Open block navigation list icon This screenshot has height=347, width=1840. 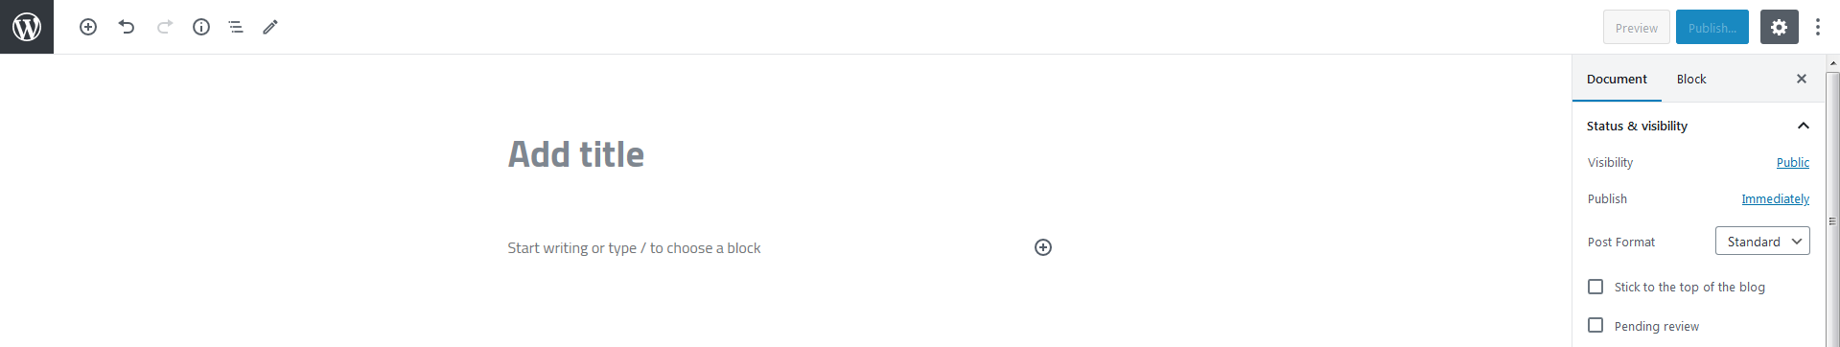click(236, 27)
